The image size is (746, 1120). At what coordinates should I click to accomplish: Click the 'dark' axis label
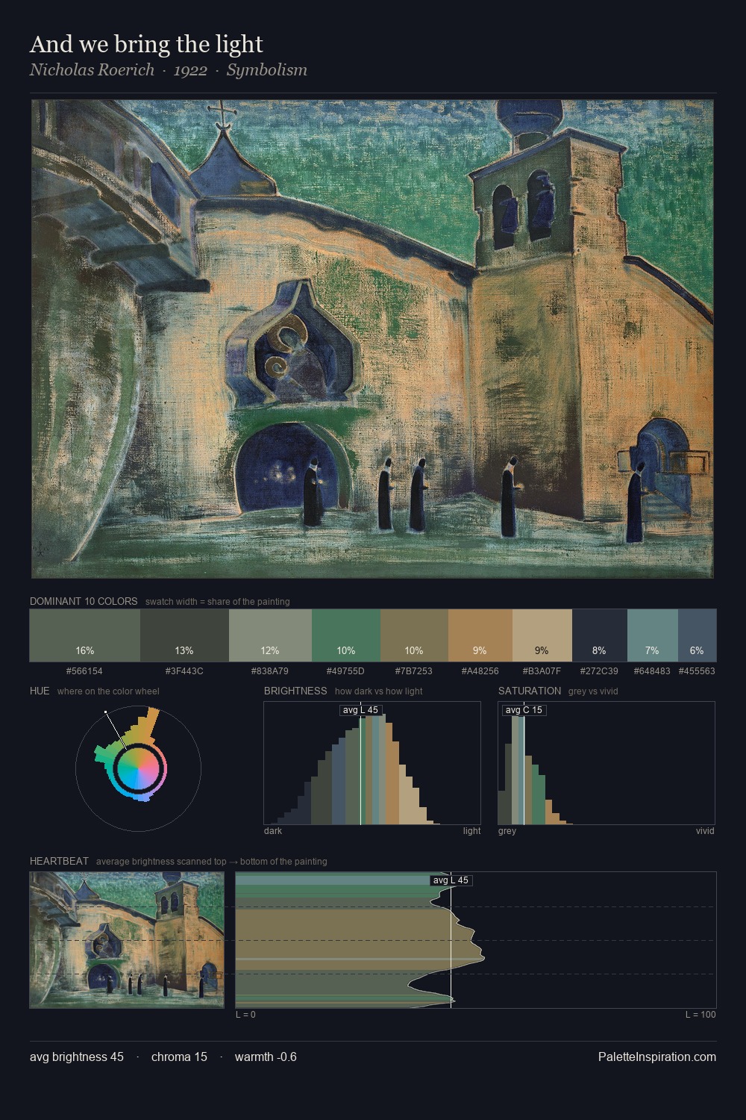273,830
